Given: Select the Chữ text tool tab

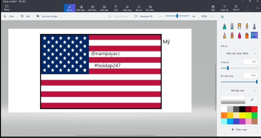Looking at the screenshot, I should [x=116, y=8].
